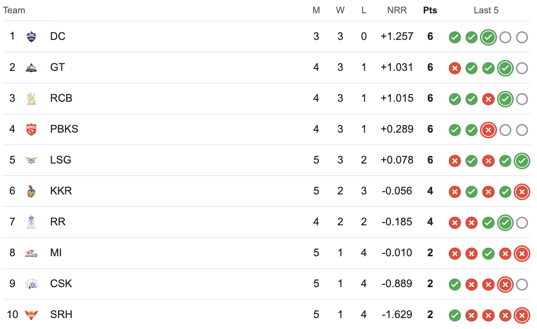
Task: Click DC's highlighted latest win indicator
Action: pyautogui.click(x=488, y=37)
